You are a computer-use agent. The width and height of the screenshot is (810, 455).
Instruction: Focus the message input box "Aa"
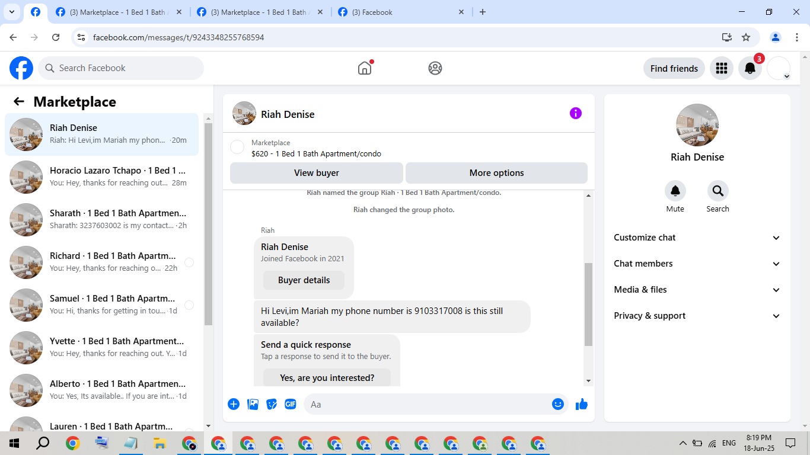[436, 404]
